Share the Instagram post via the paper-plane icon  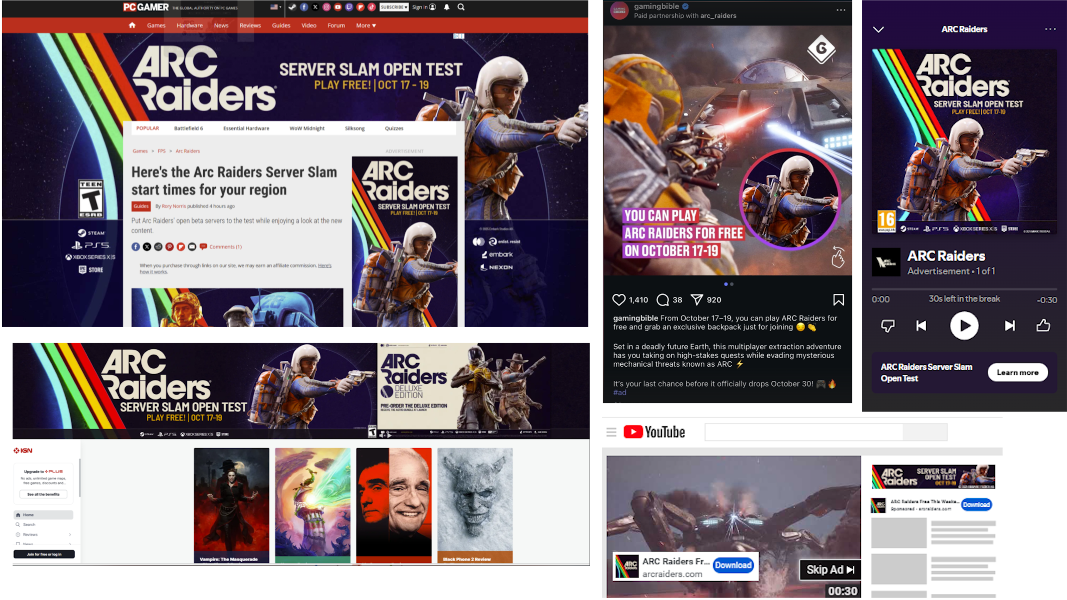click(x=697, y=300)
